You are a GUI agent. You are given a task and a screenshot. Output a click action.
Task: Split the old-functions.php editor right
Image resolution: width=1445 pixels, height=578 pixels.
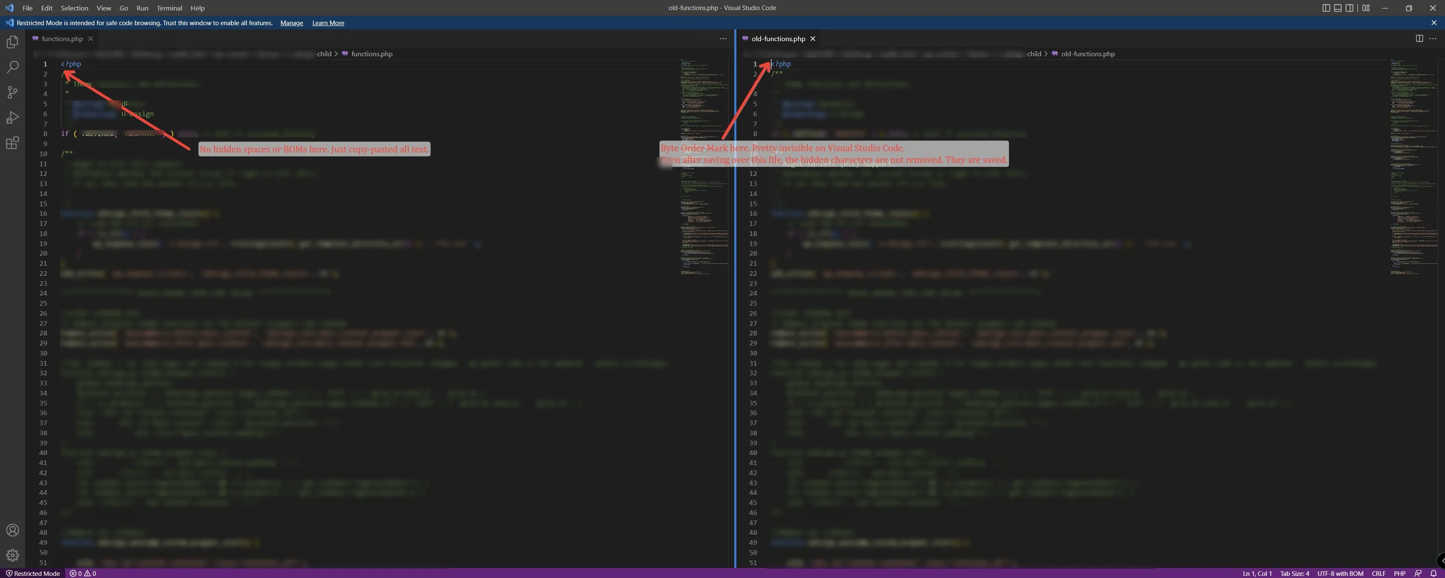(x=1419, y=38)
